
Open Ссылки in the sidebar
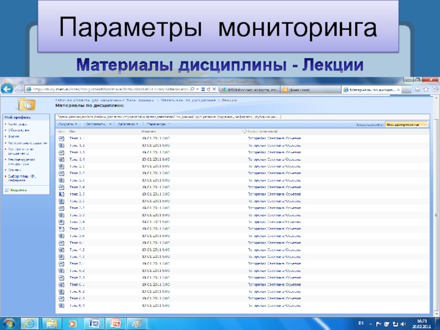click(x=14, y=170)
